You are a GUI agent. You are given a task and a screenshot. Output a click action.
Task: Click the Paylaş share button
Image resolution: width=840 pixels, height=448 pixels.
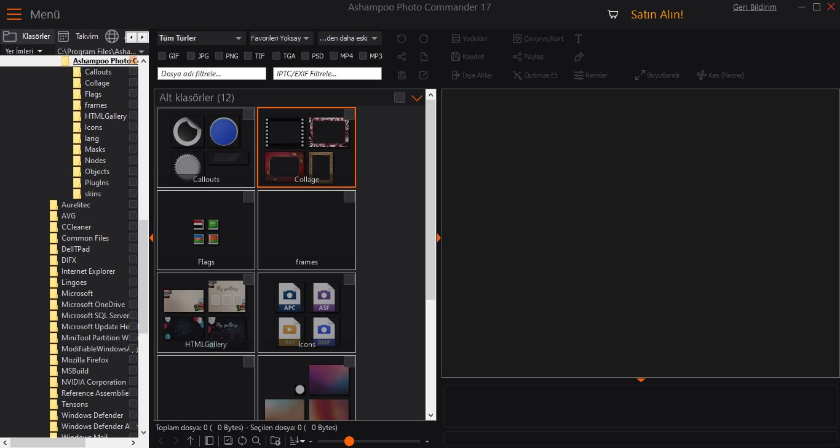point(529,57)
